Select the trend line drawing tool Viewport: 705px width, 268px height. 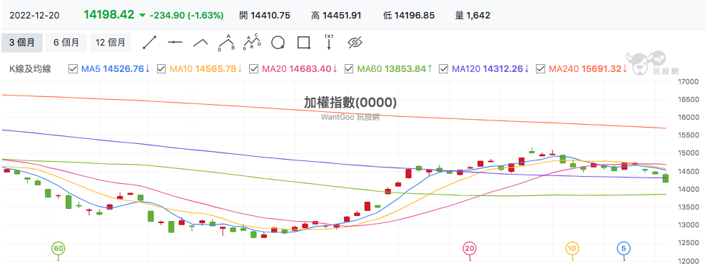(149, 43)
